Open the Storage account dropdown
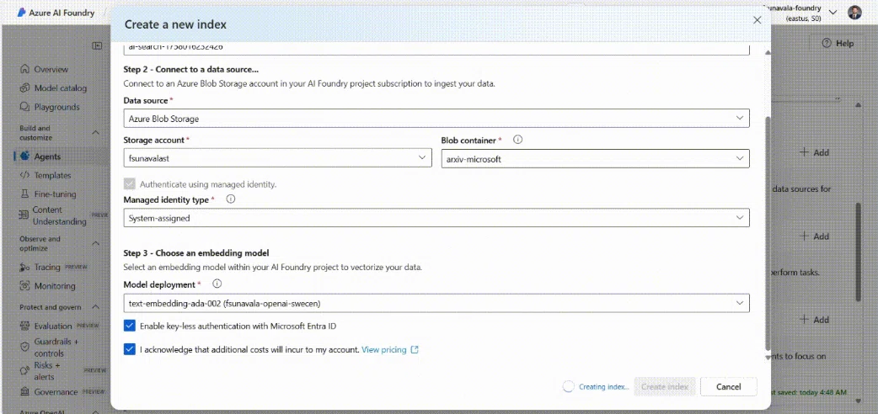The height and width of the screenshot is (414, 878). 278,157
